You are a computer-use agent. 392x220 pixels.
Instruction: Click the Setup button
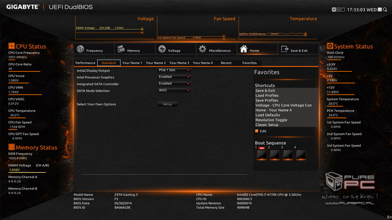coord(167,104)
